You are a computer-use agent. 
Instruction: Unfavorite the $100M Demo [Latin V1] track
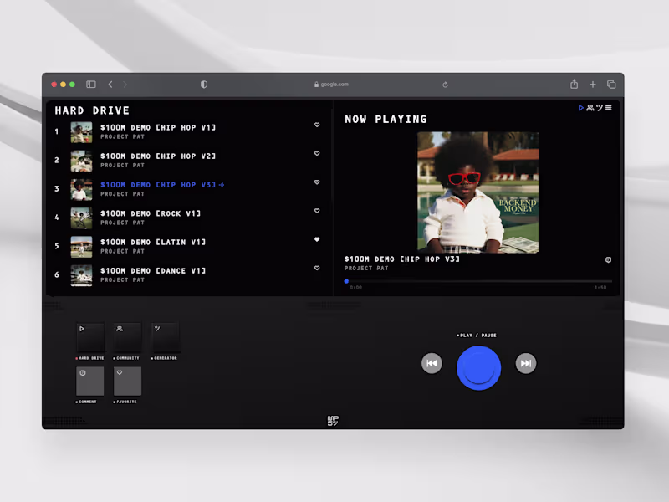point(317,239)
